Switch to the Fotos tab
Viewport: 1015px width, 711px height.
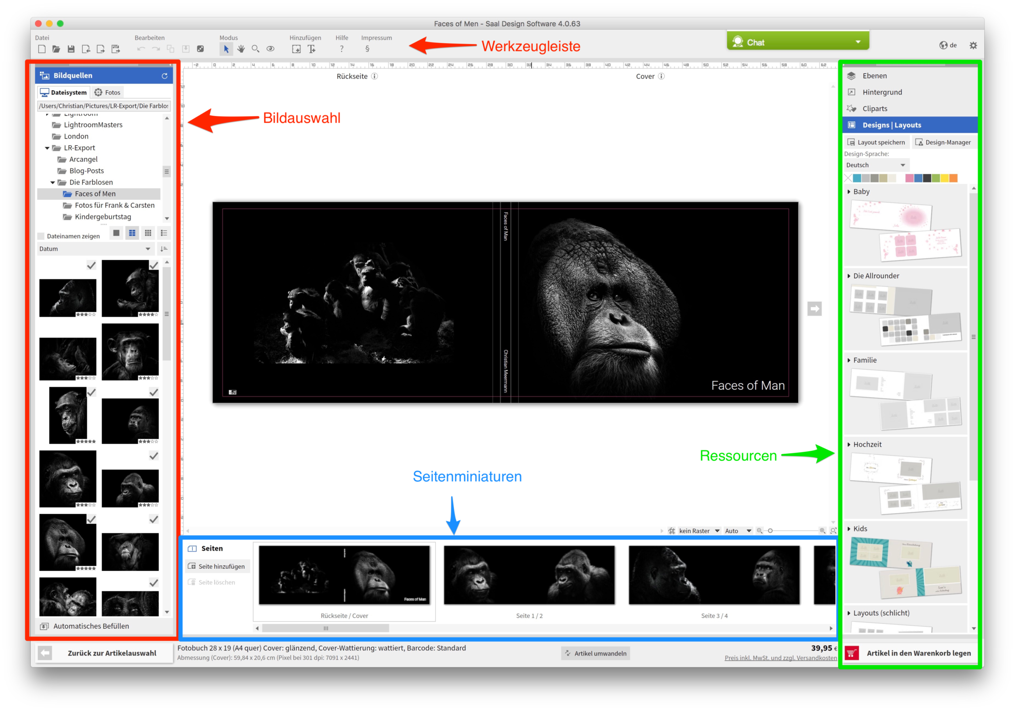pyautogui.click(x=108, y=92)
